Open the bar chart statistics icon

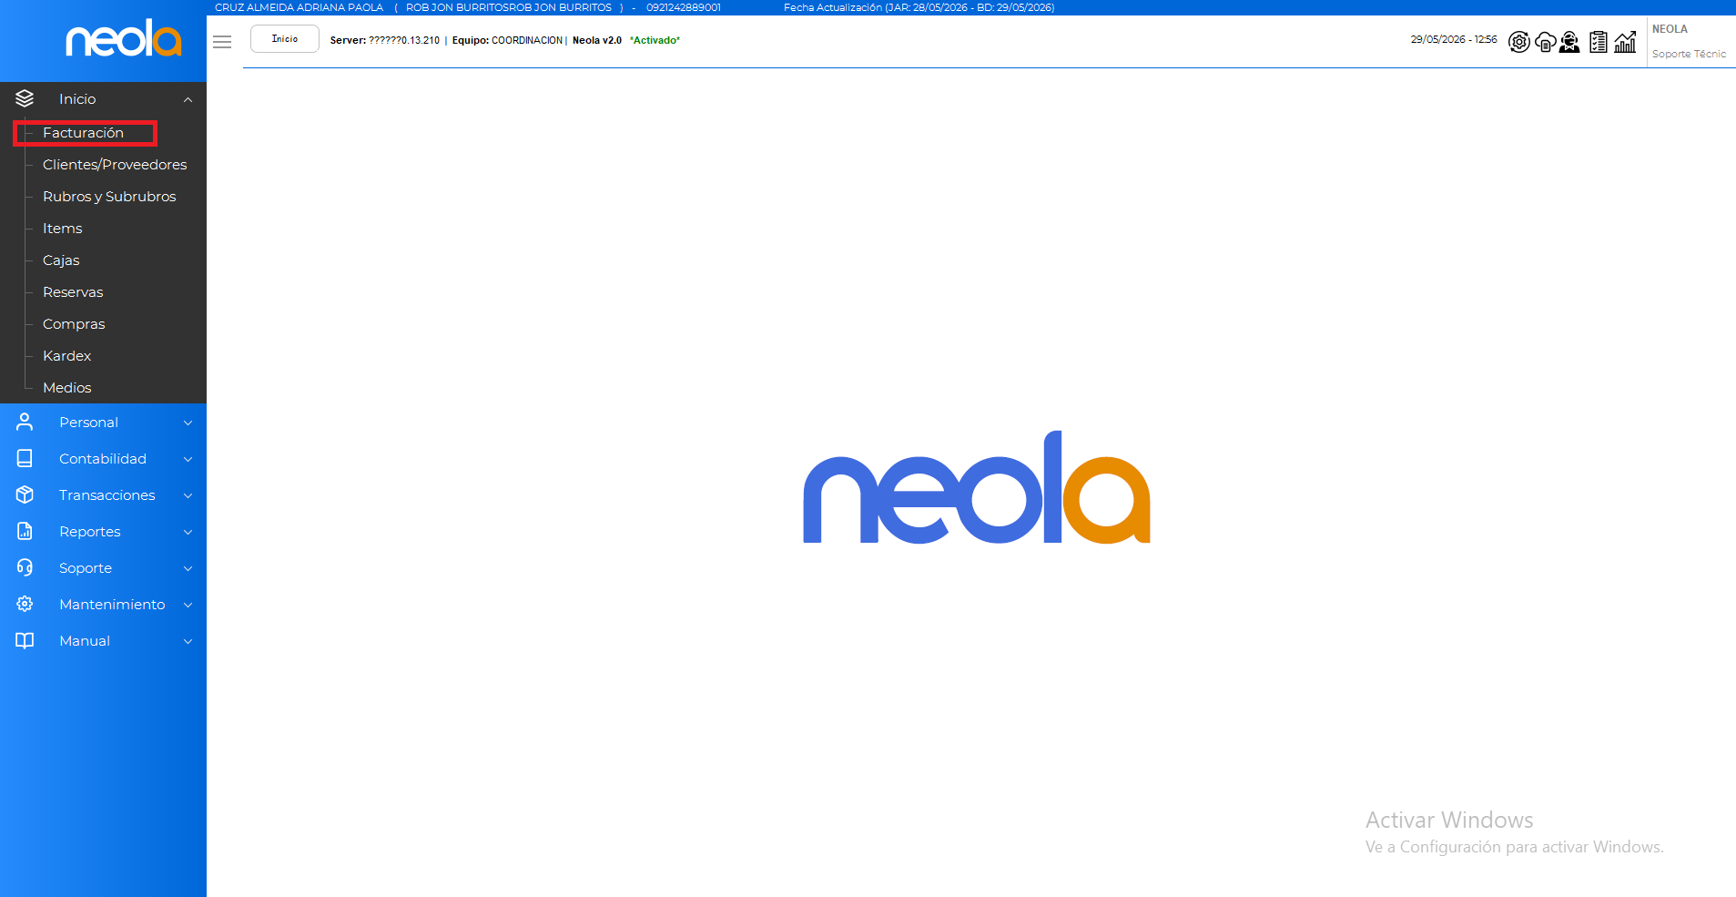click(x=1625, y=42)
